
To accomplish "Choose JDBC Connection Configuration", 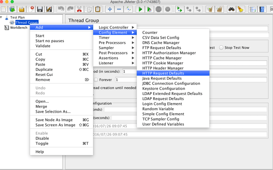I will pyautogui.click(x=173, y=83).
